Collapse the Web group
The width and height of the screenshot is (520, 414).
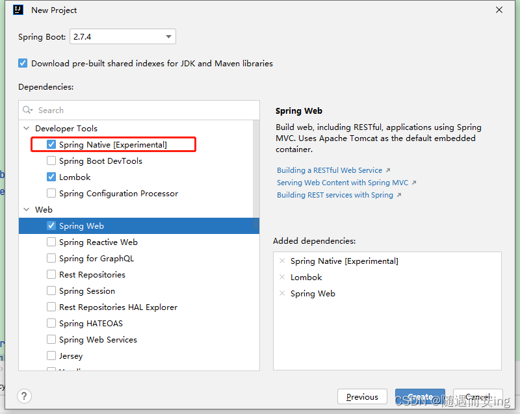[27, 209]
